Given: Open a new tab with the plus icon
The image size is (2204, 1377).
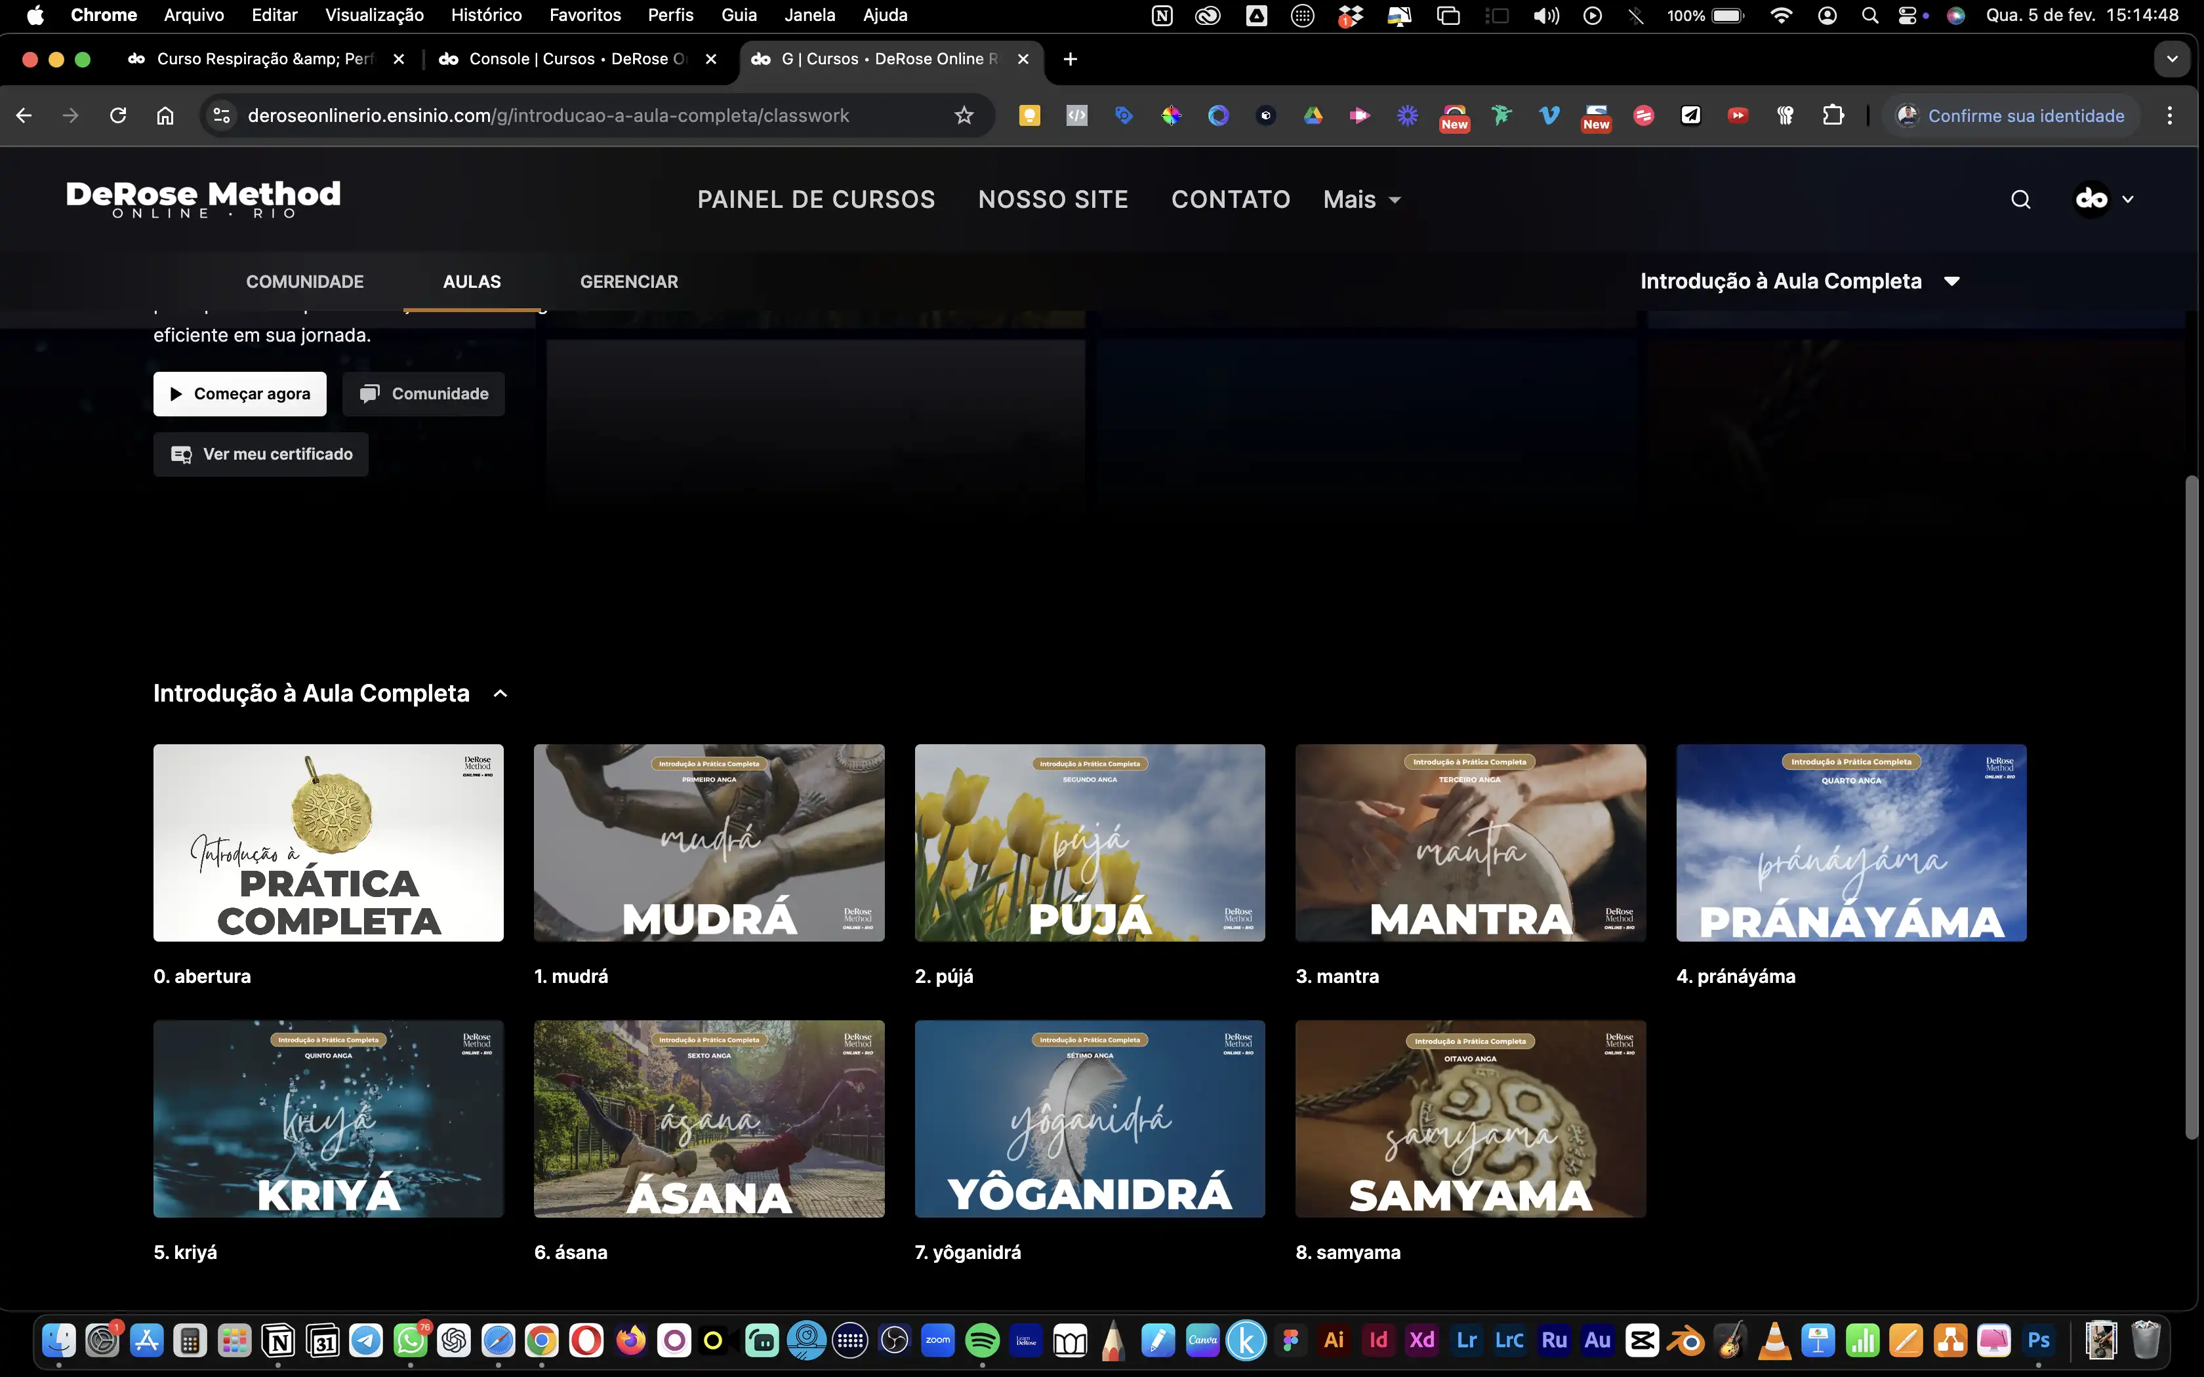Looking at the screenshot, I should 1070,59.
